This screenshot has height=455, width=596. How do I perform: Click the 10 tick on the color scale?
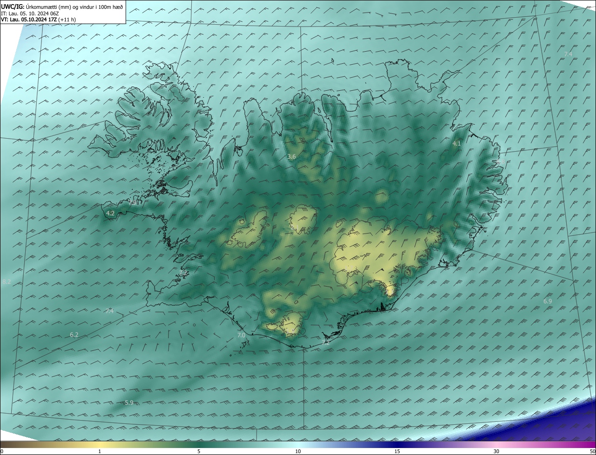tap(298, 451)
